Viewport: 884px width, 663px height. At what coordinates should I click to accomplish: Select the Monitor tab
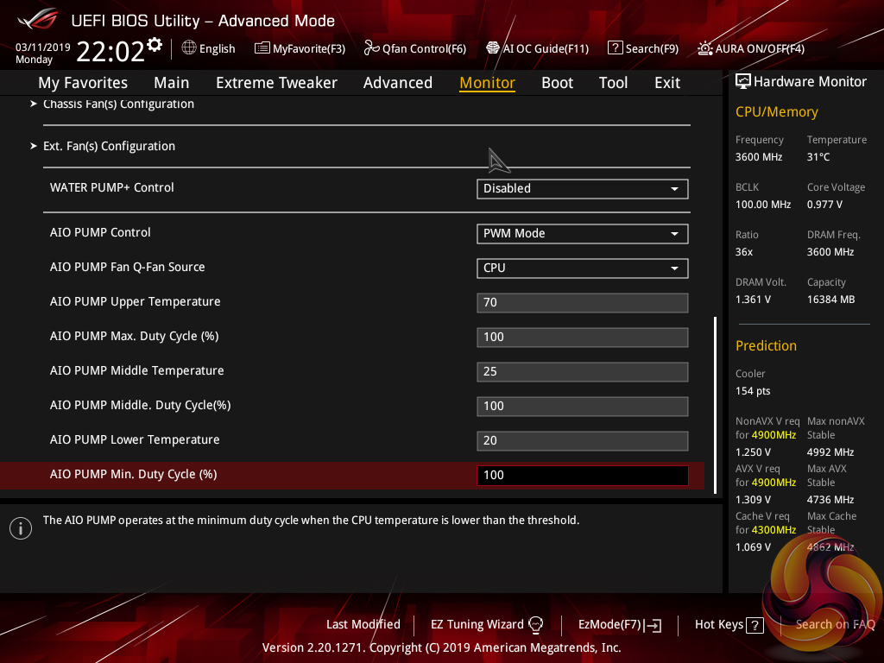tap(487, 83)
